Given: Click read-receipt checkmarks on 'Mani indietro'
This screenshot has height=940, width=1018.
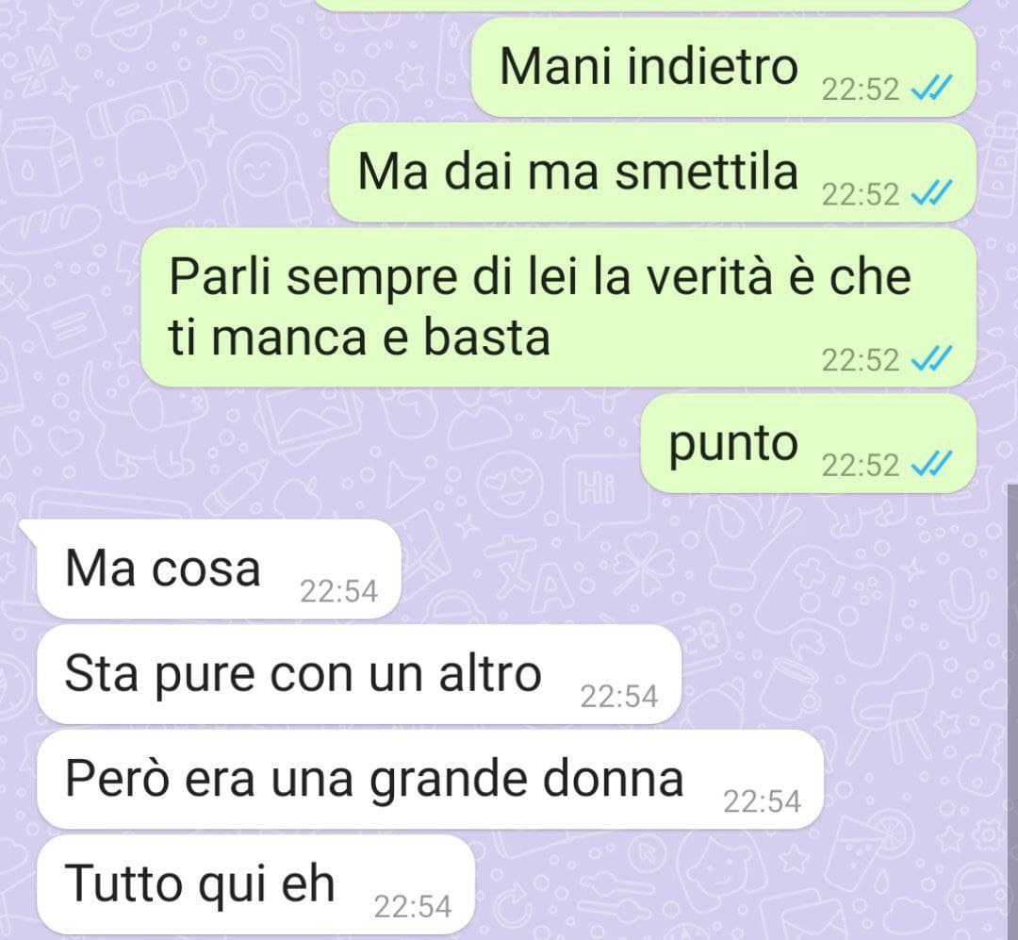Looking at the screenshot, I should 931,89.
